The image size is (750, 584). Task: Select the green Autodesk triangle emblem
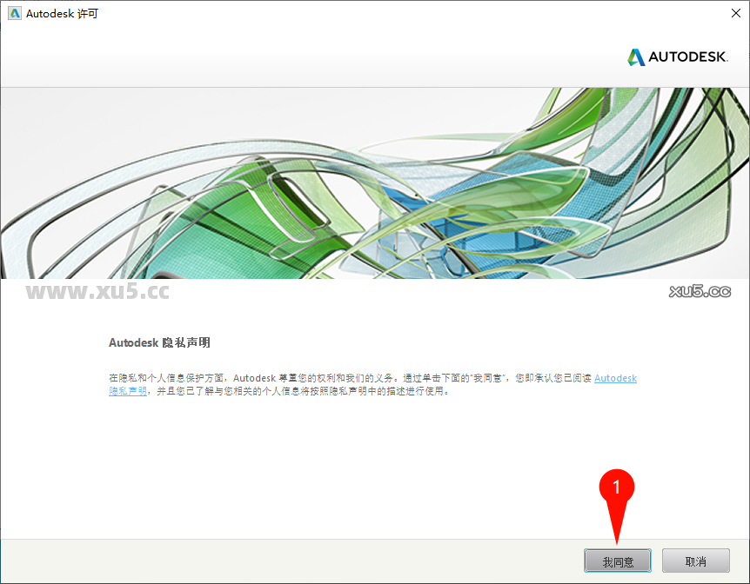(634, 56)
